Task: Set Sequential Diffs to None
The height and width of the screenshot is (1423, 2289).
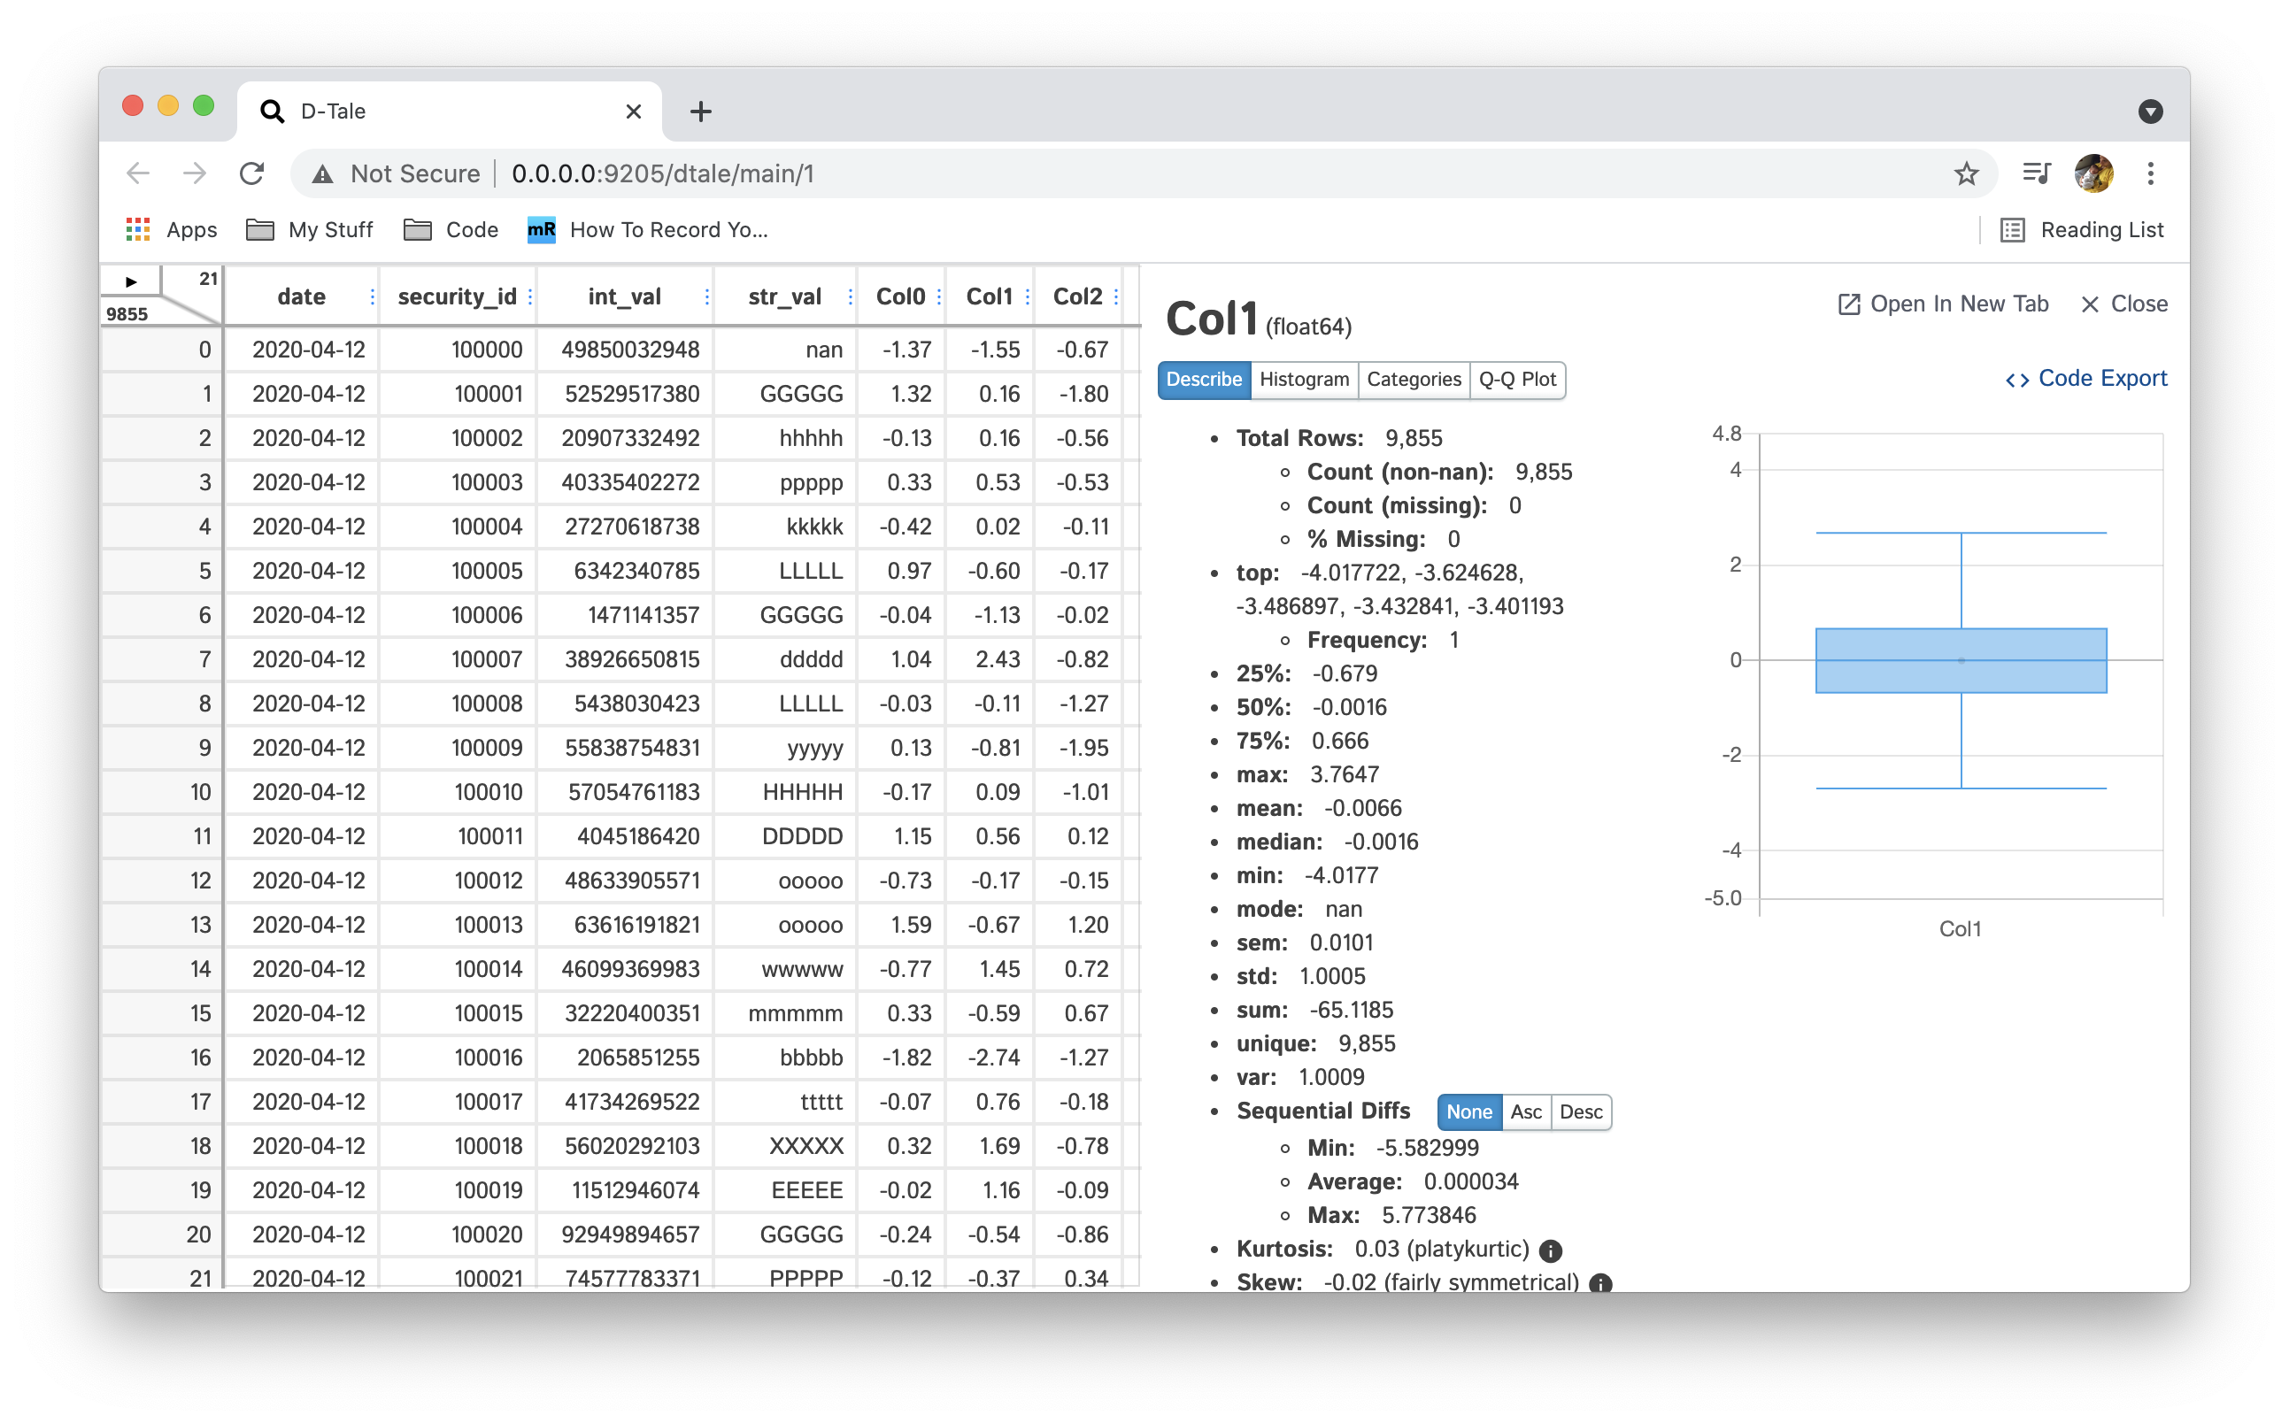Action: (1468, 1112)
